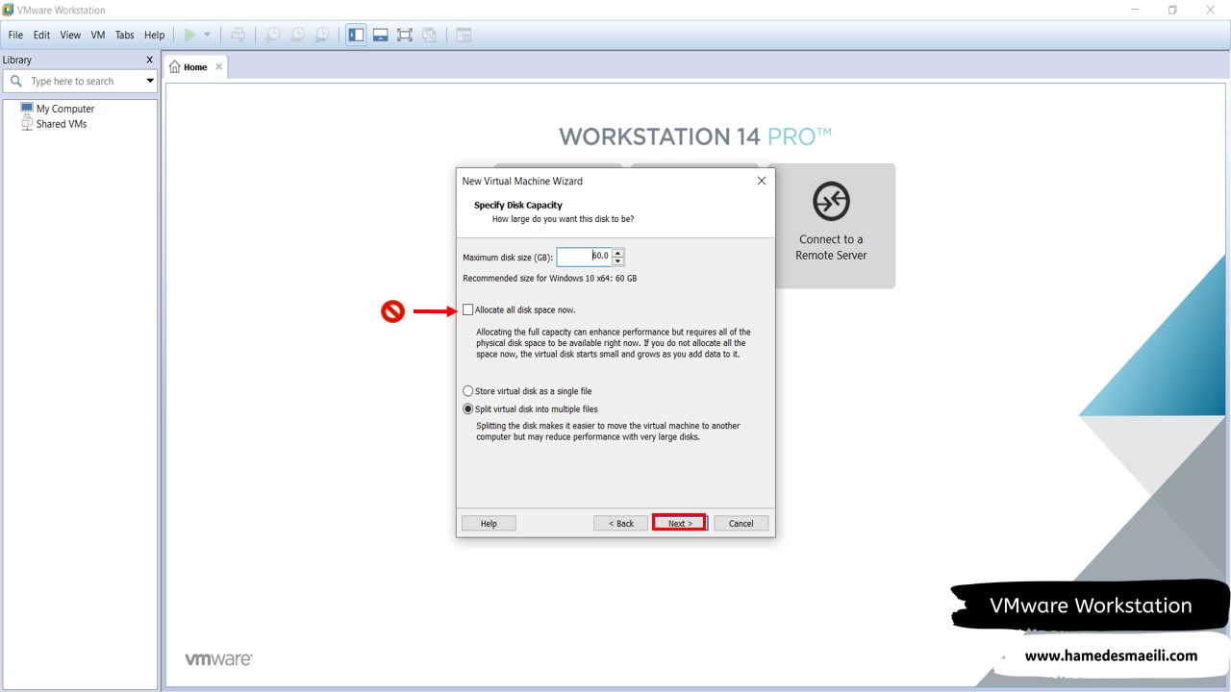Viewport: 1231px width, 692px height.
Task: Click the search magnifier icon in Library
Action: (x=15, y=81)
